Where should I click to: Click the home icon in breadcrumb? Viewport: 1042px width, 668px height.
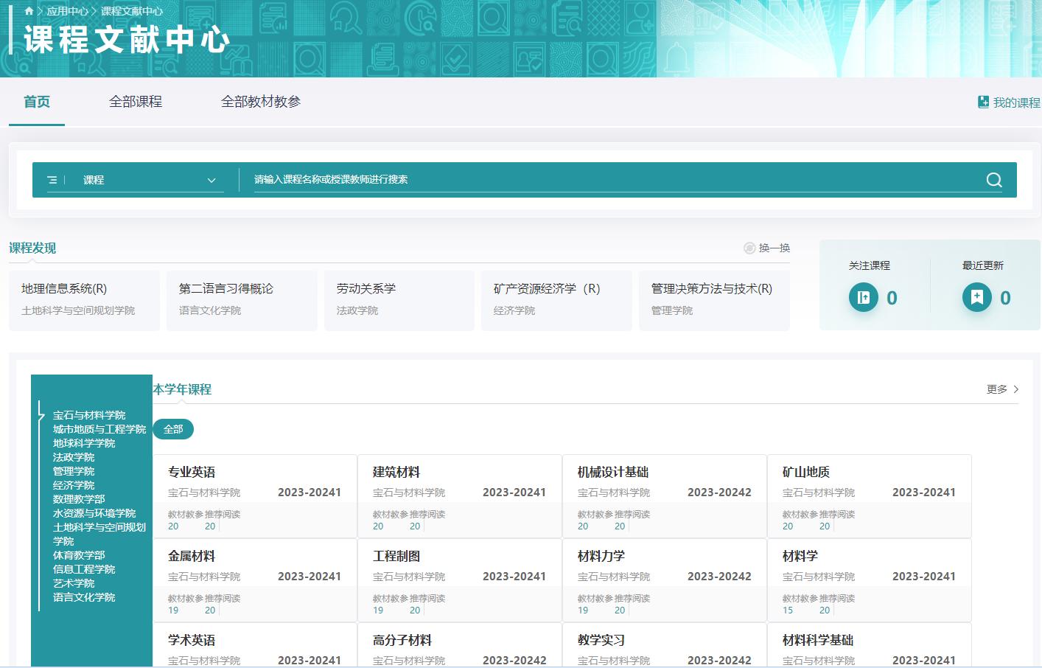pyautogui.click(x=29, y=11)
